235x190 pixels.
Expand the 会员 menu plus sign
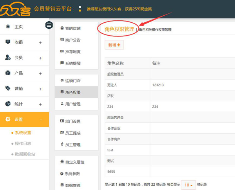click(x=40, y=58)
